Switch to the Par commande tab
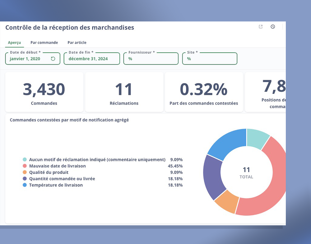Screen dimensions: 311x244 tap(44, 43)
